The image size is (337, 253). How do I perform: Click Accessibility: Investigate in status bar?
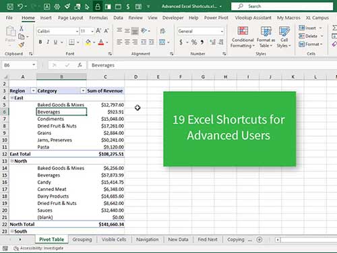[38, 248]
